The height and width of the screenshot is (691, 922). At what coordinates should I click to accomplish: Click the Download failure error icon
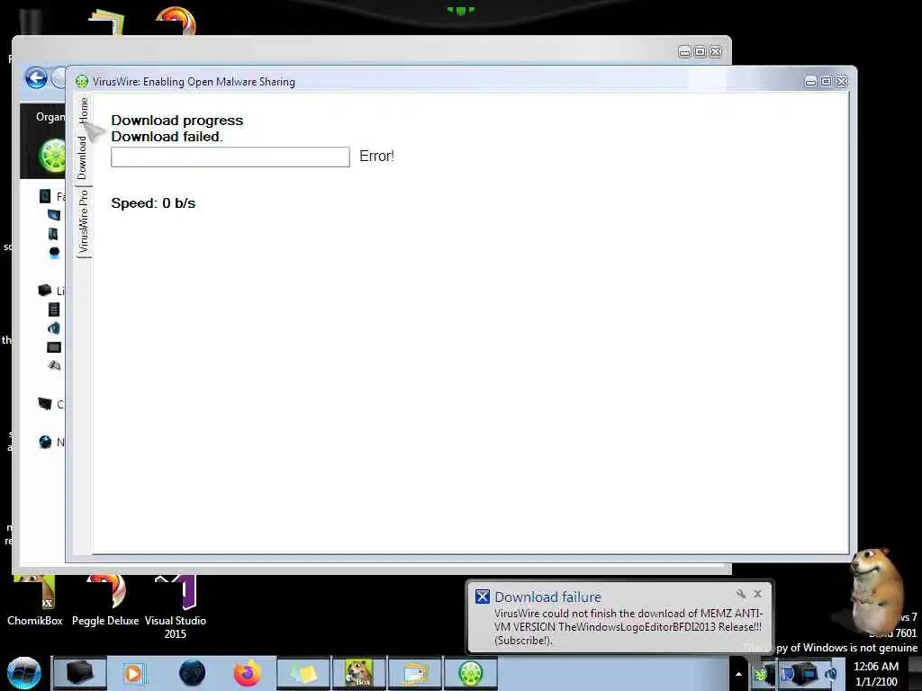[483, 597]
